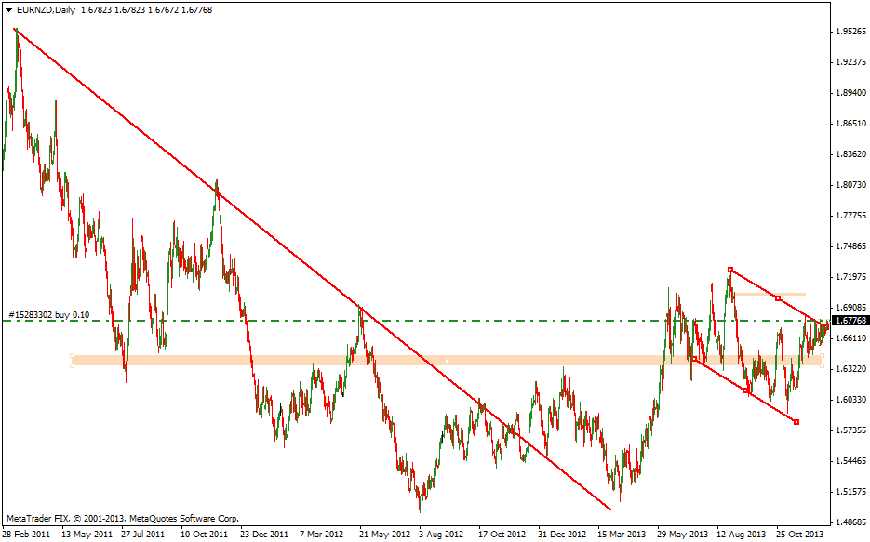
Task: Select the middle handle of lower channel line
Action: [x=746, y=391]
